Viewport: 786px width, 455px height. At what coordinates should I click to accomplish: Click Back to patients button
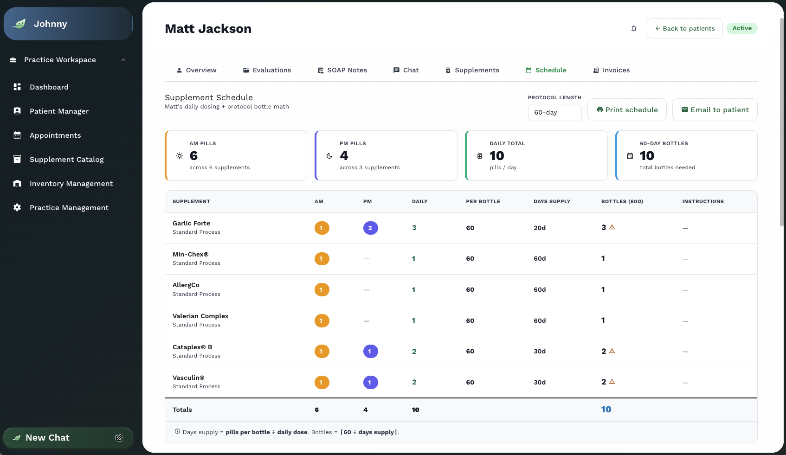click(x=684, y=28)
